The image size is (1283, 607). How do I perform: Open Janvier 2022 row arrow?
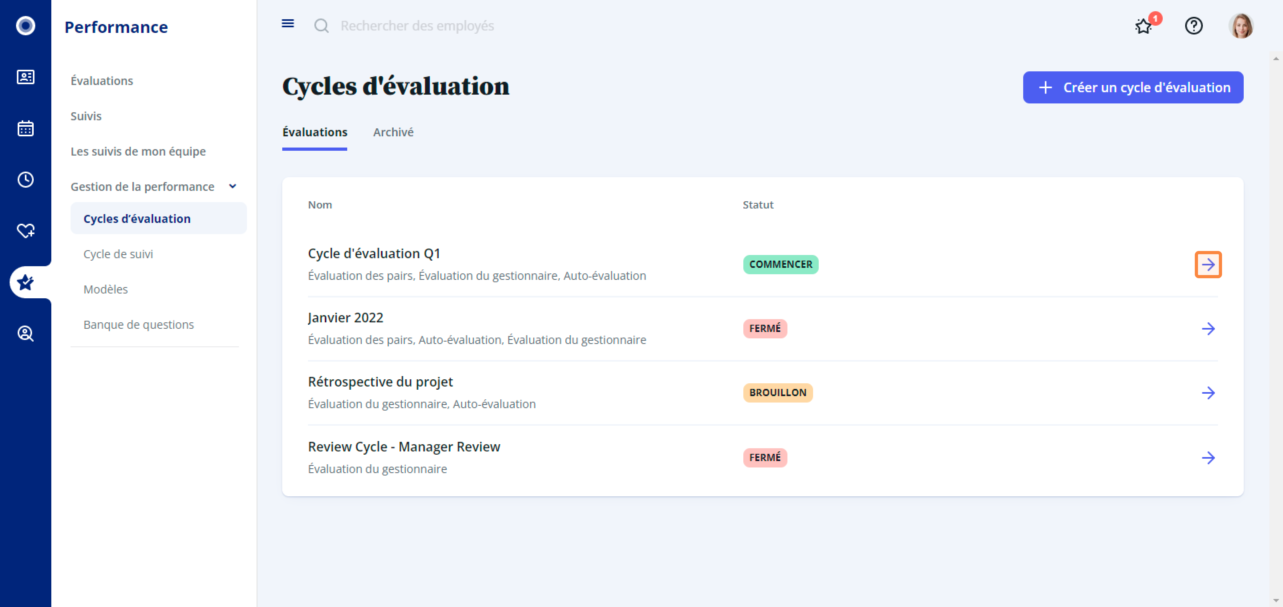[x=1208, y=329]
